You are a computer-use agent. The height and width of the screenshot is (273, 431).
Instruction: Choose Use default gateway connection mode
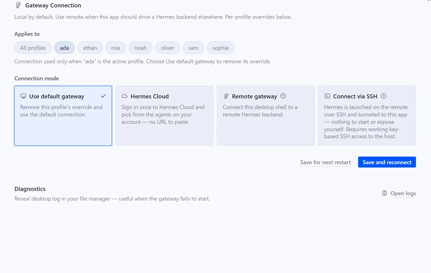[x=63, y=116]
